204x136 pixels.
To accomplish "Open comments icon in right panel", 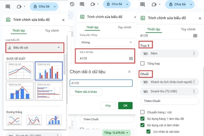I will (x=143, y=4).
